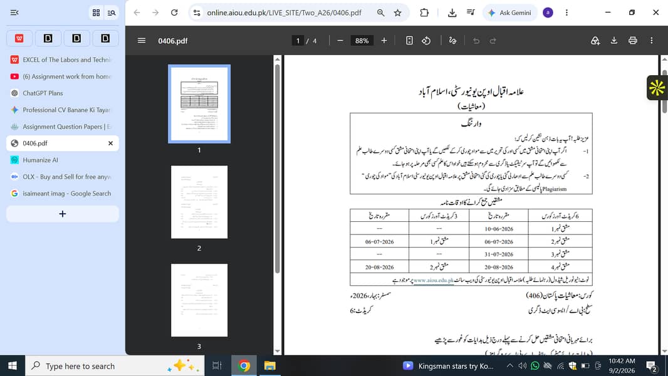Select page 2 thumbnail
Image resolution: width=668 pixels, height=376 pixels.
pyautogui.click(x=199, y=202)
